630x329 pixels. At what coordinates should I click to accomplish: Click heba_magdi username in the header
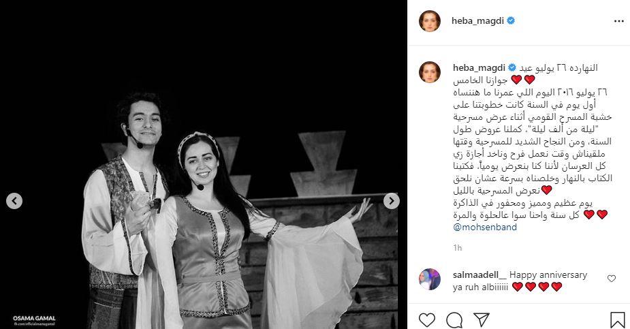pos(477,21)
